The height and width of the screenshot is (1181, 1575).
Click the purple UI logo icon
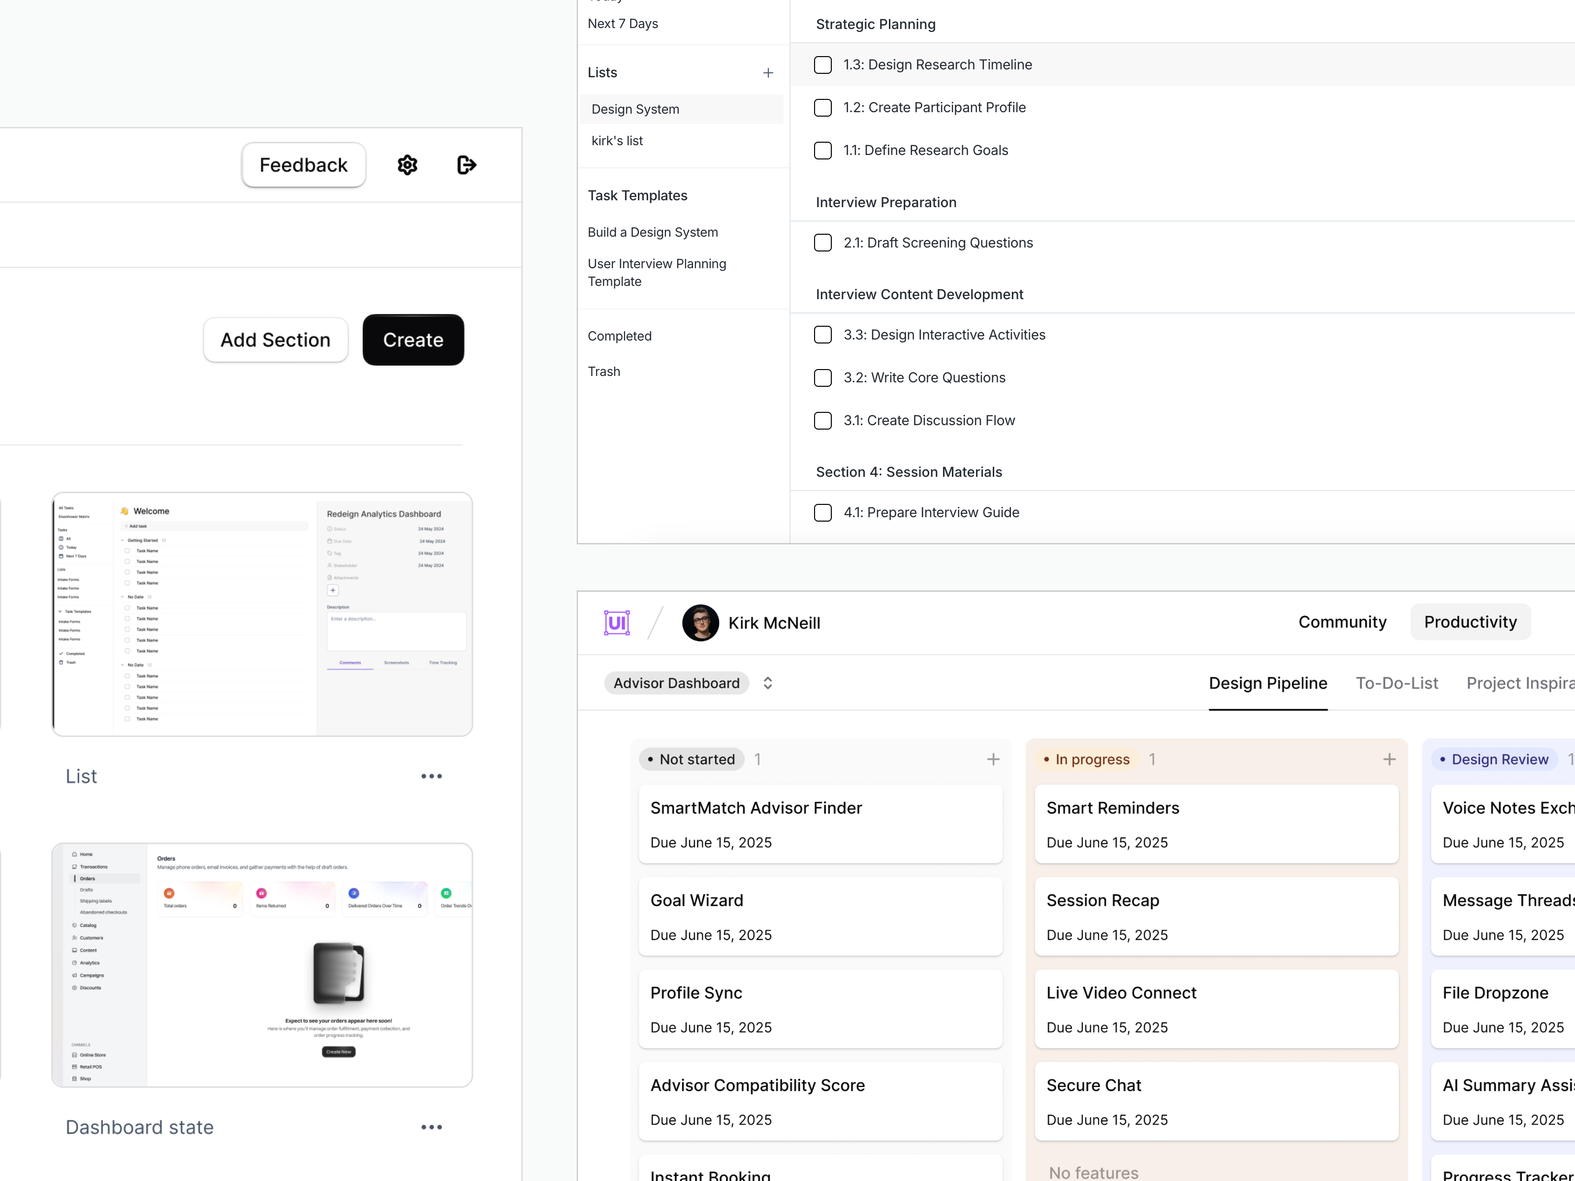[x=617, y=623]
